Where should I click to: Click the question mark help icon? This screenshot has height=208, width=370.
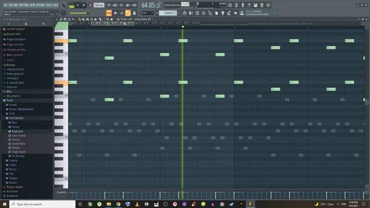click(x=249, y=5)
